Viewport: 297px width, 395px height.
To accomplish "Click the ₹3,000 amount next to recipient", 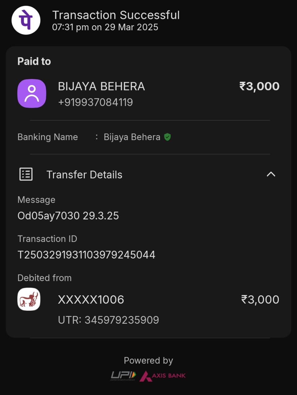I will click(x=259, y=86).
